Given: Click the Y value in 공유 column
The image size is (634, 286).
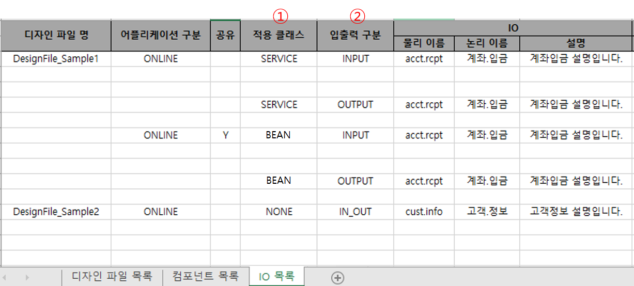Looking at the screenshot, I should [225, 135].
